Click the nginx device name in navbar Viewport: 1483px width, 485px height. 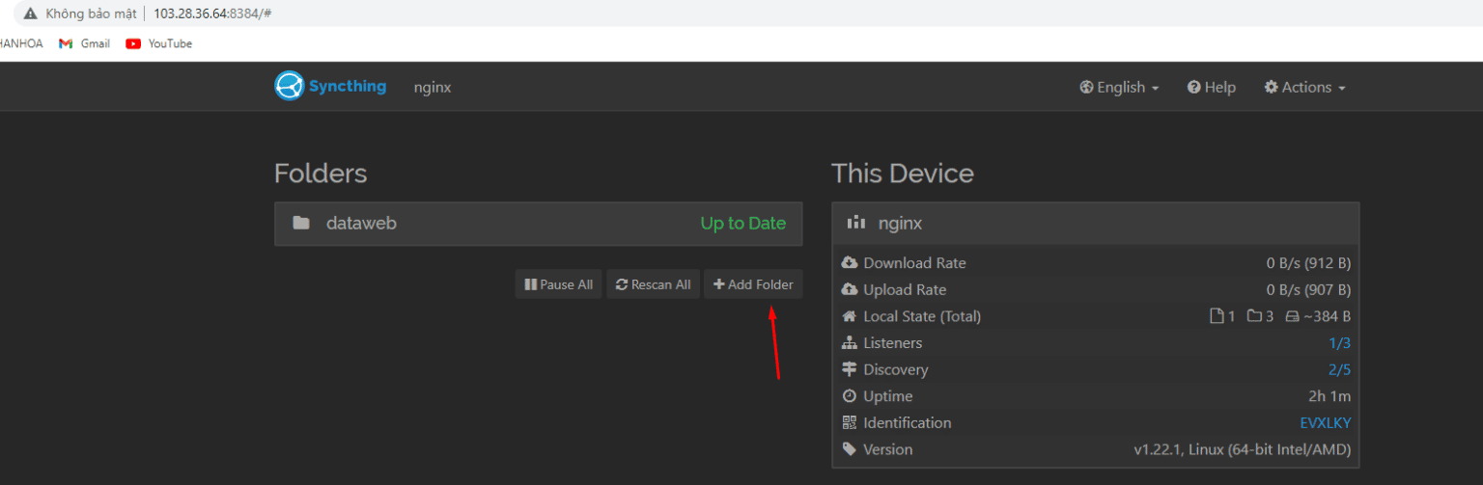[x=432, y=87]
